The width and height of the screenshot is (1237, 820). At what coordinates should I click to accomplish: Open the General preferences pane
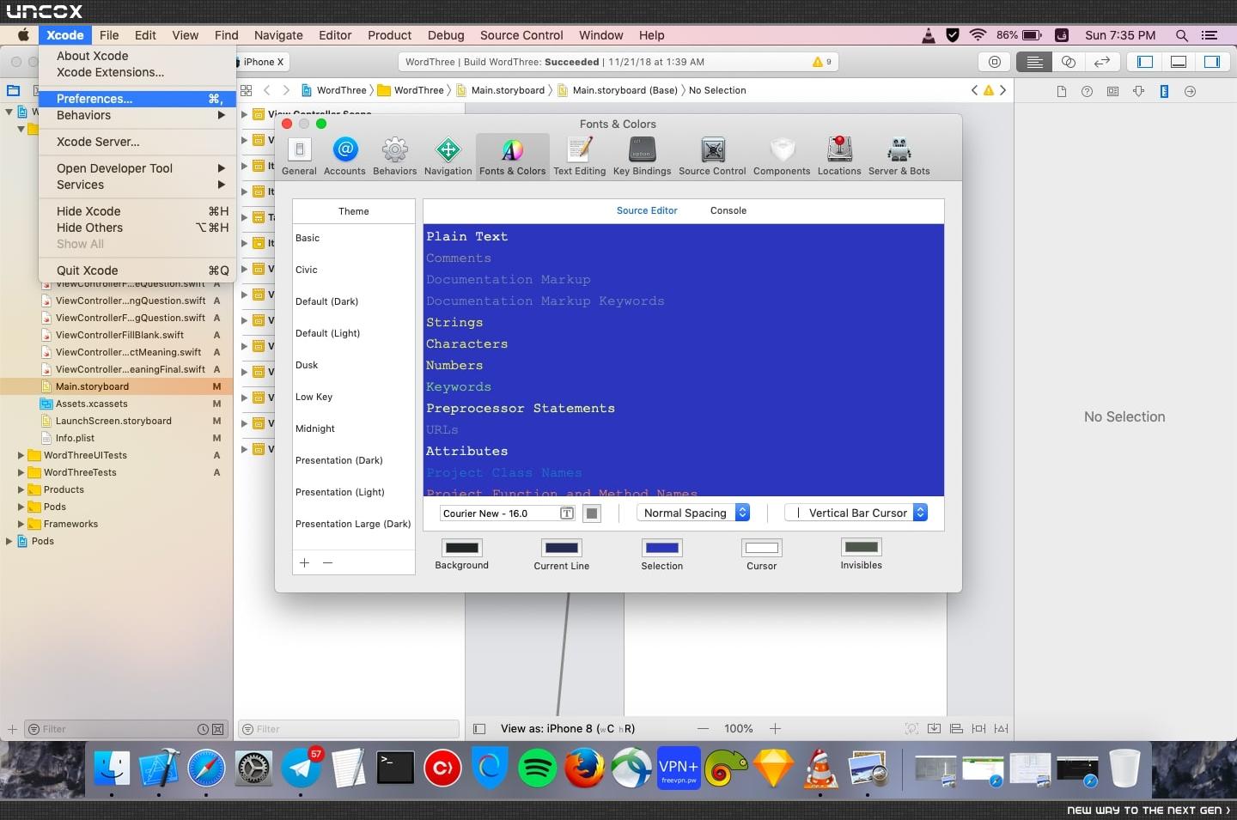(299, 156)
